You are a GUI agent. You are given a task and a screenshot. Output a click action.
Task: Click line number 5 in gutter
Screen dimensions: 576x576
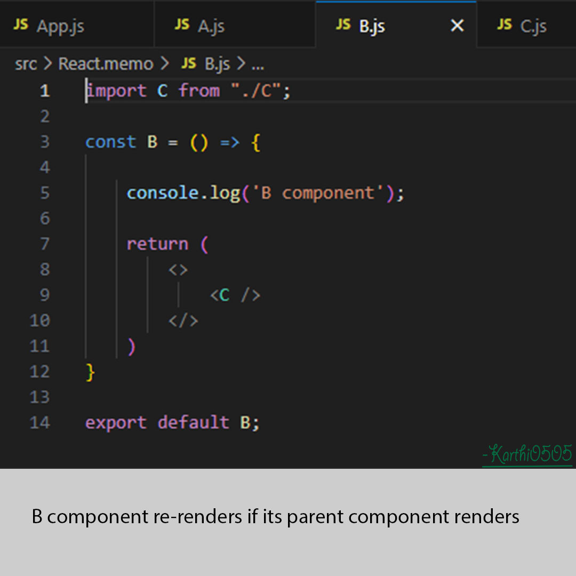coord(45,193)
